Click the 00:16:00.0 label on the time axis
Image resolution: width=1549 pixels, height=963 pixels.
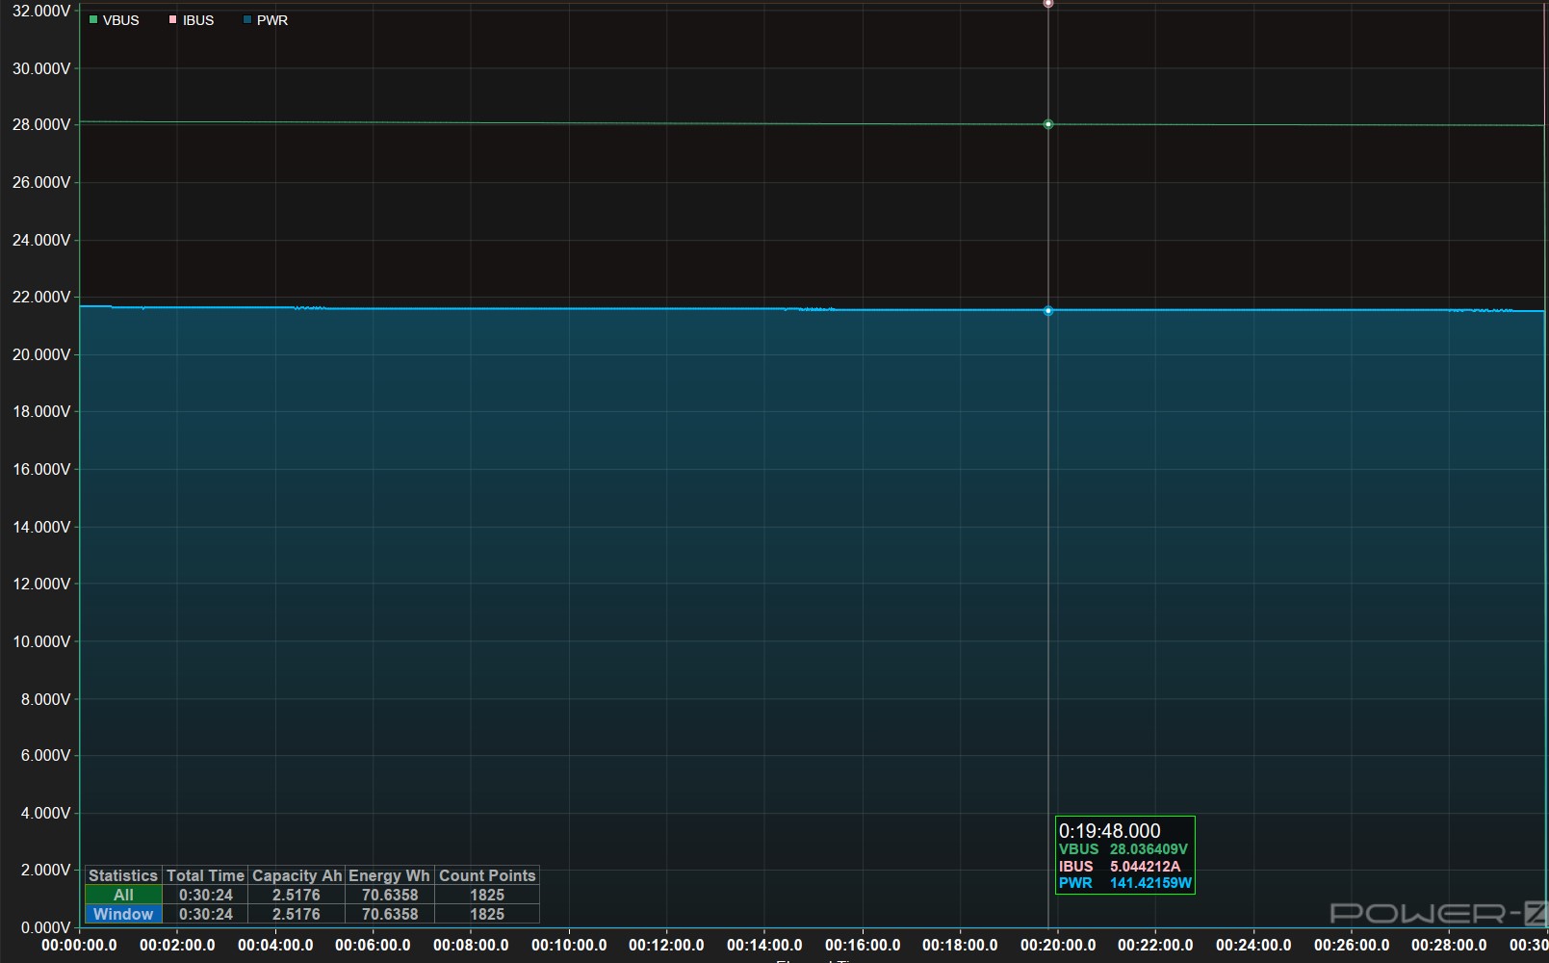click(x=863, y=946)
